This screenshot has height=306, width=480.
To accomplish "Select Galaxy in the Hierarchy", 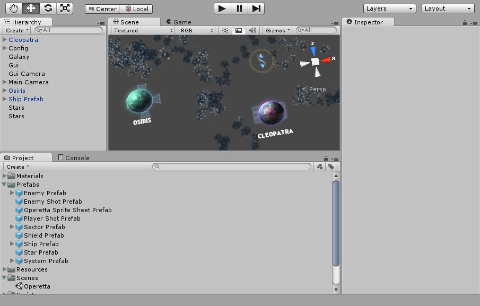I will 19,57.
